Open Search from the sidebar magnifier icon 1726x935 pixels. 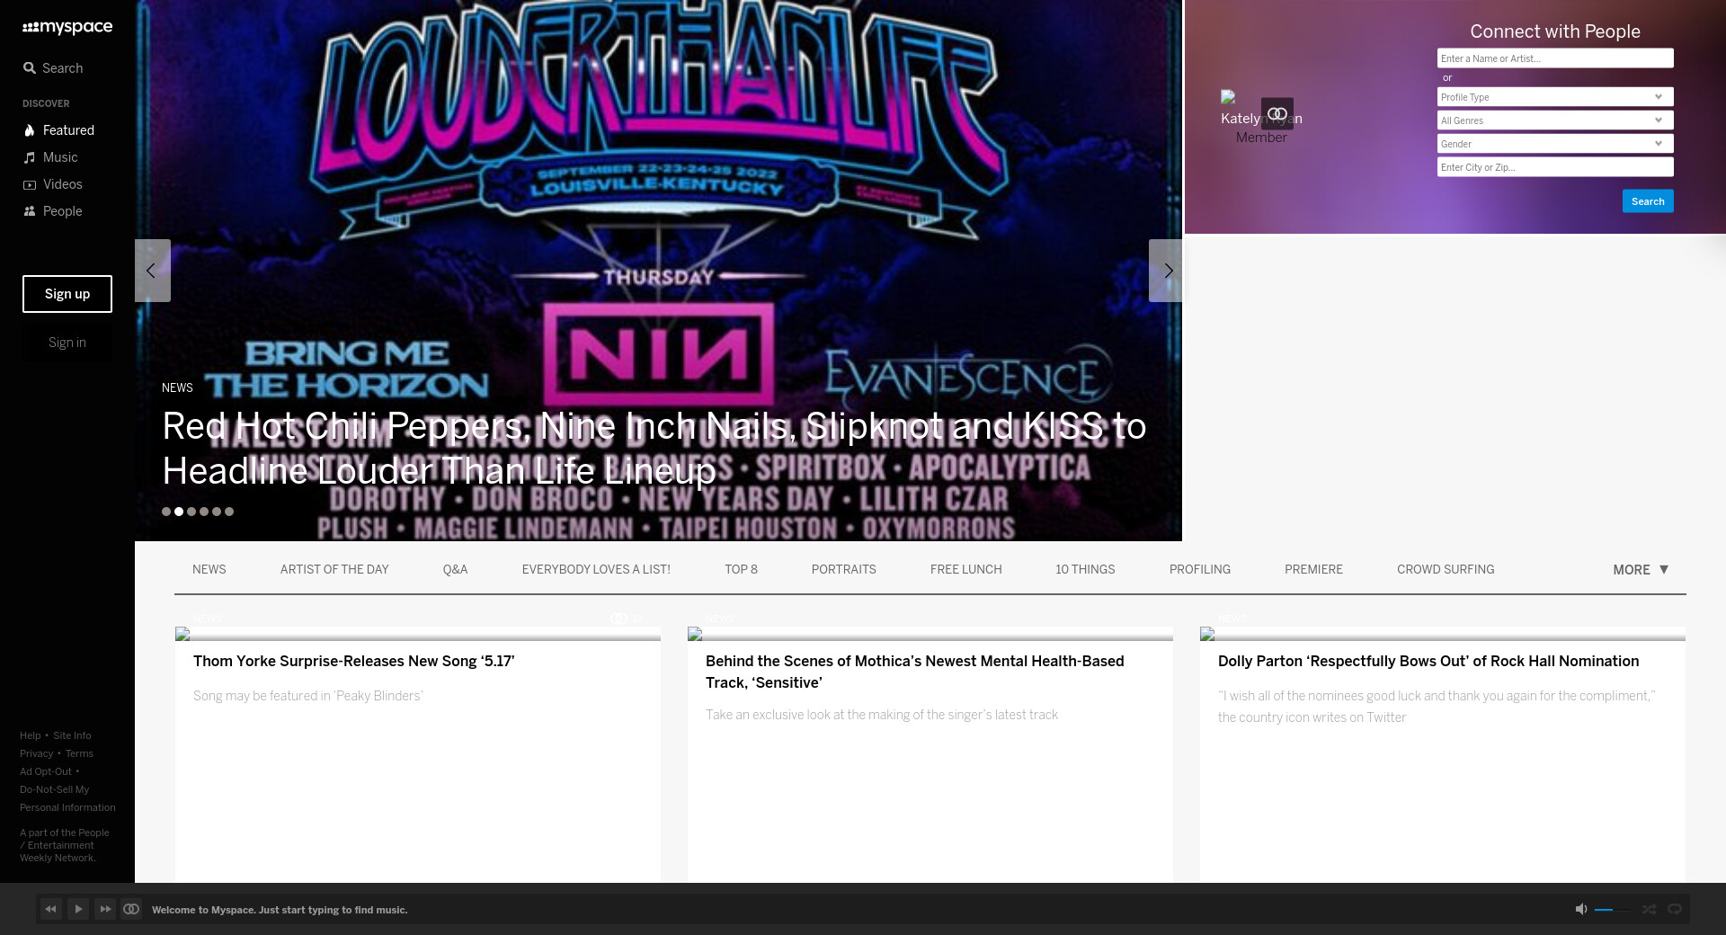coord(30,68)
